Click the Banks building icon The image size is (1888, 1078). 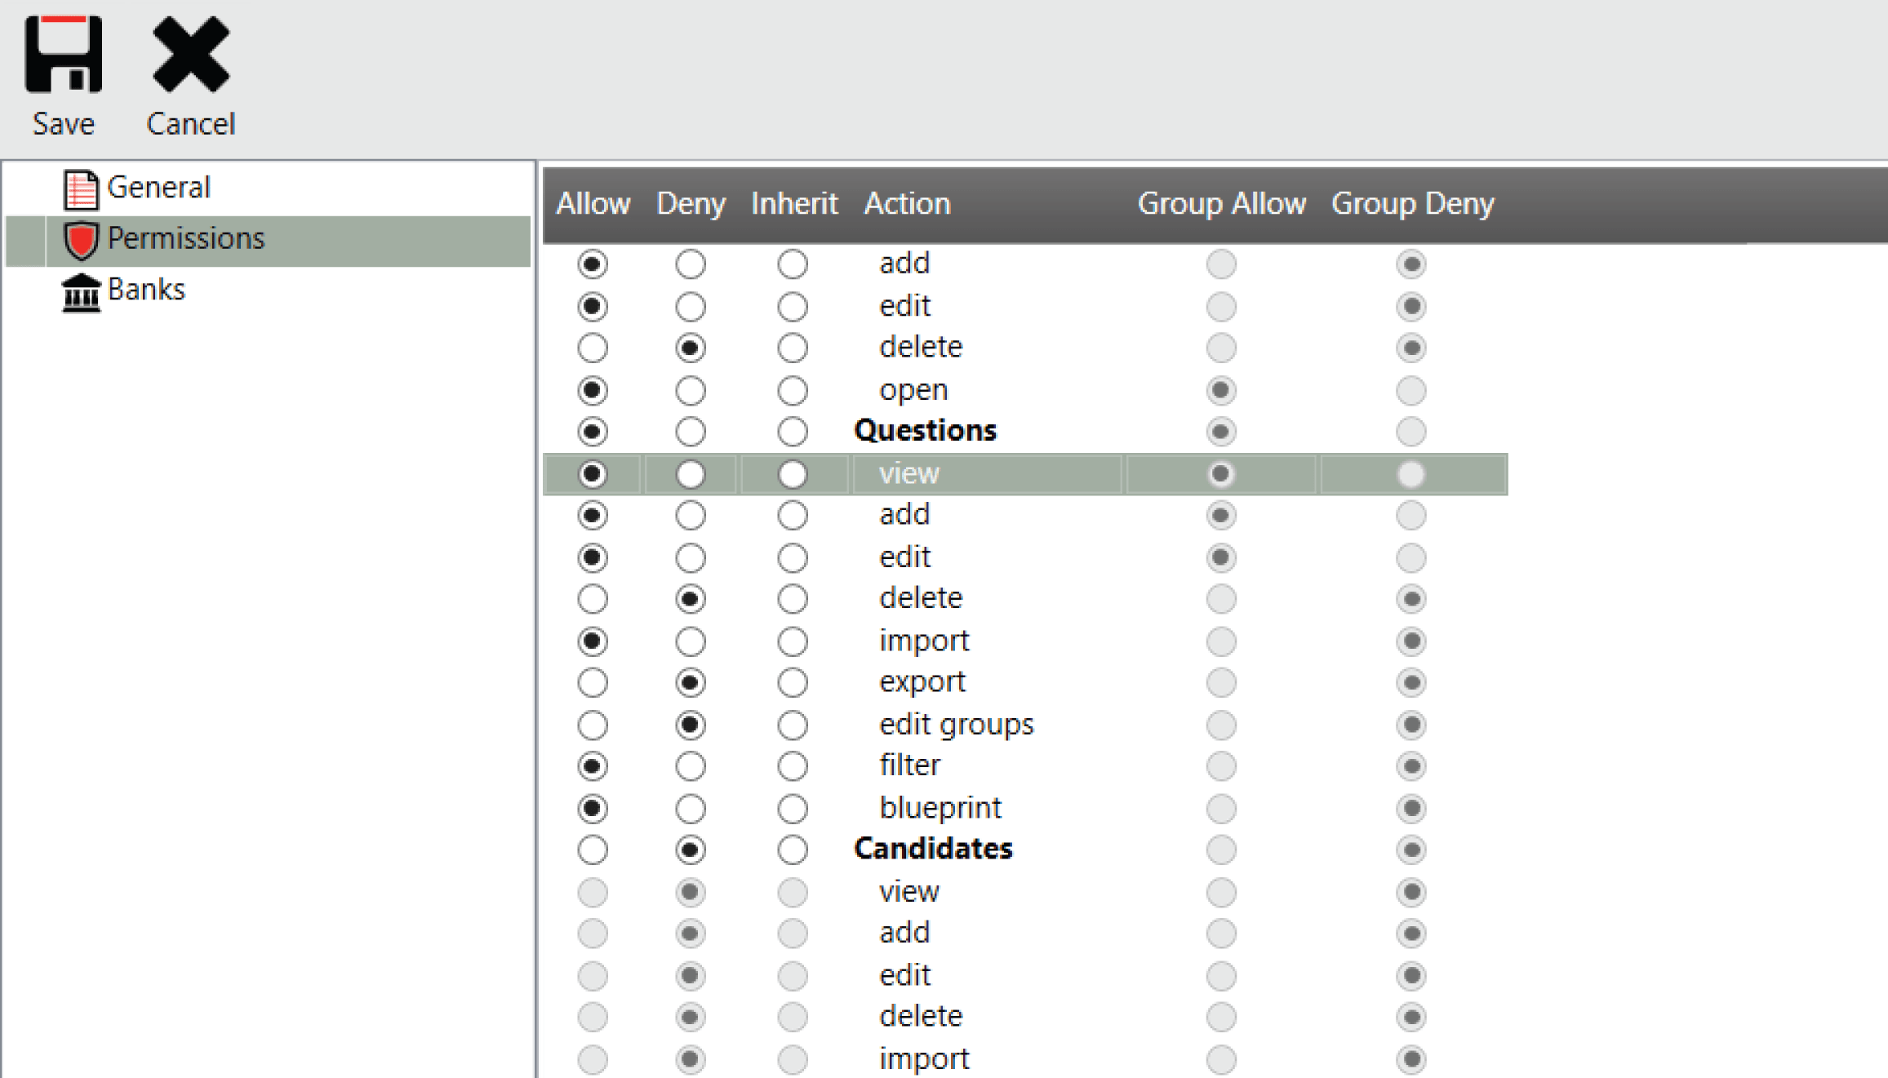[80, 291]
